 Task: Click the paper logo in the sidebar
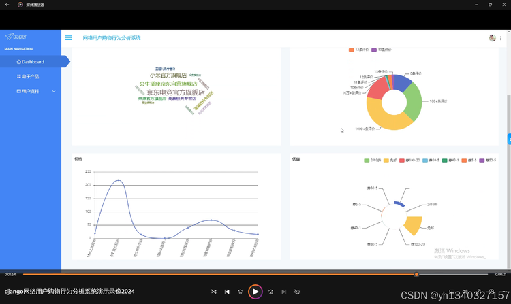point(16,37)
